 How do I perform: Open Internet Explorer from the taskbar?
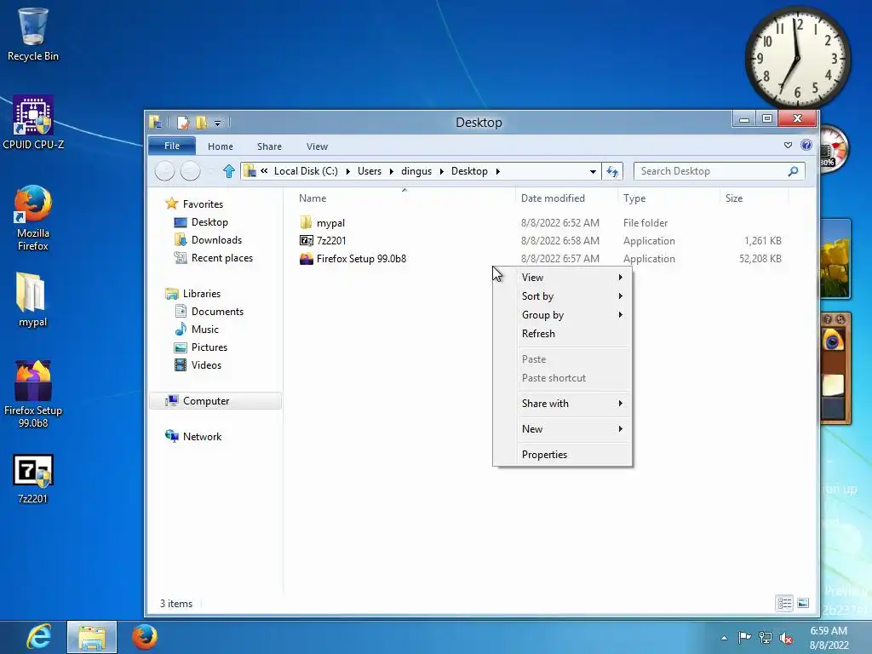(x=38, y=637)
